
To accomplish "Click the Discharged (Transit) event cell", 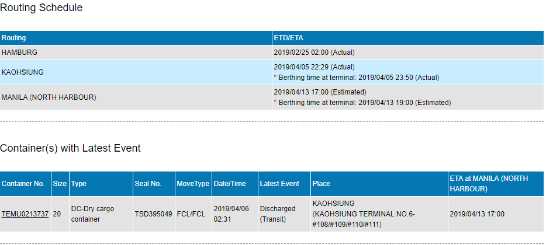I will pos(284,214).
